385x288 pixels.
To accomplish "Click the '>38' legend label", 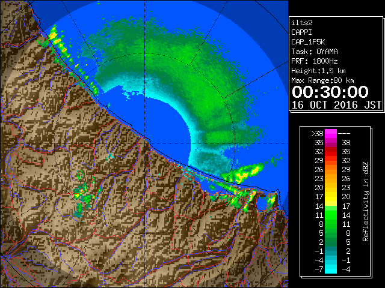I will tap(317, 134).
